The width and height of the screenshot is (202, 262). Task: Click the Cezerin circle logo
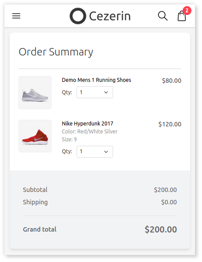tap(78, 16)
